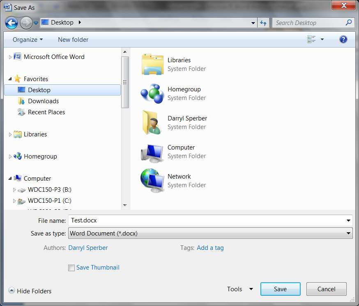
Task: Enable the Save Thumbnail checkbox
Action: point(71,267)
